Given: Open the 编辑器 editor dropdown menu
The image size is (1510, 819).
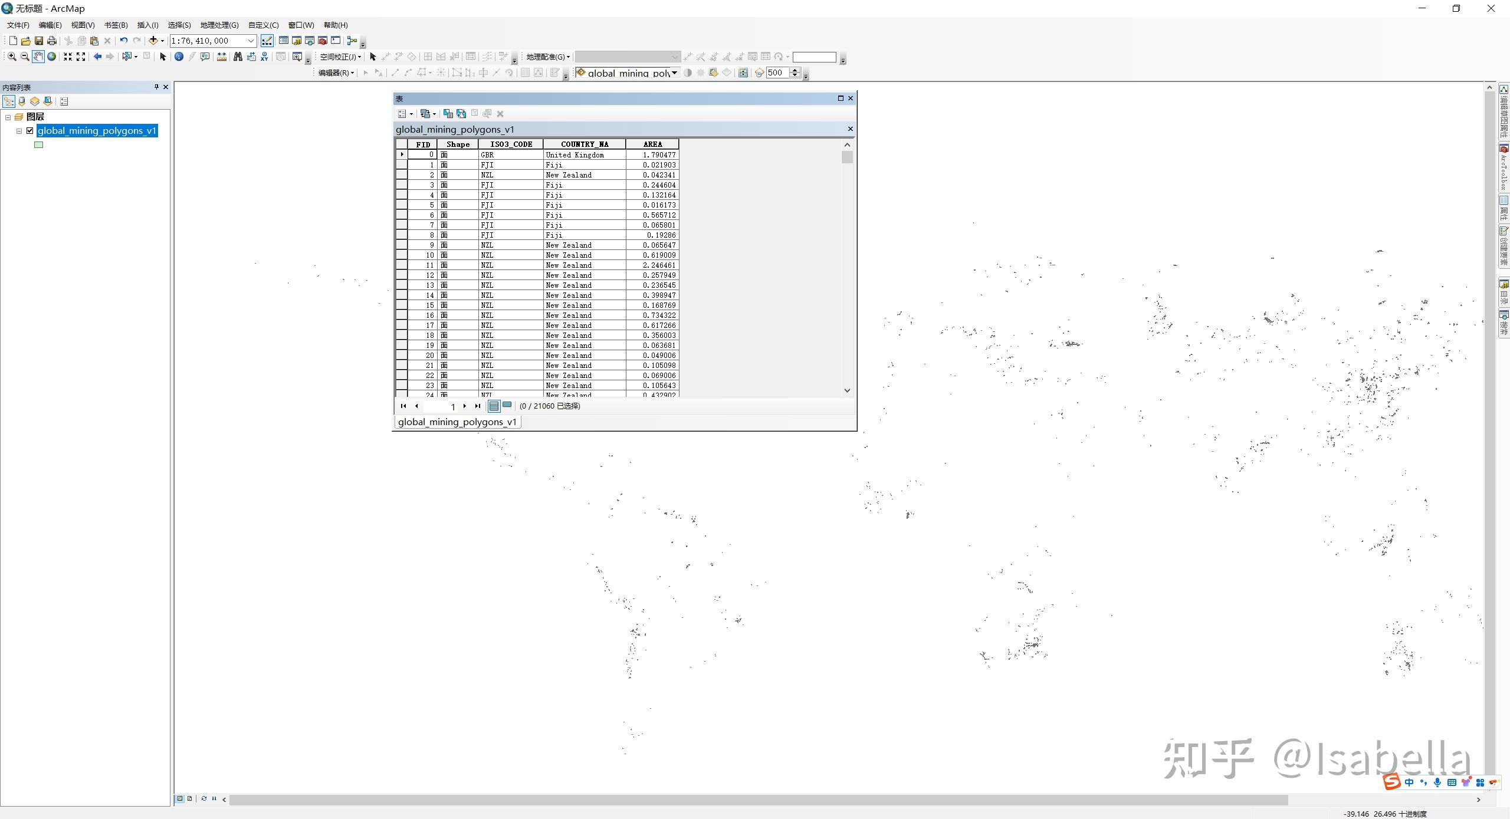Looking at the screenshot, I should tap(336, 73).
